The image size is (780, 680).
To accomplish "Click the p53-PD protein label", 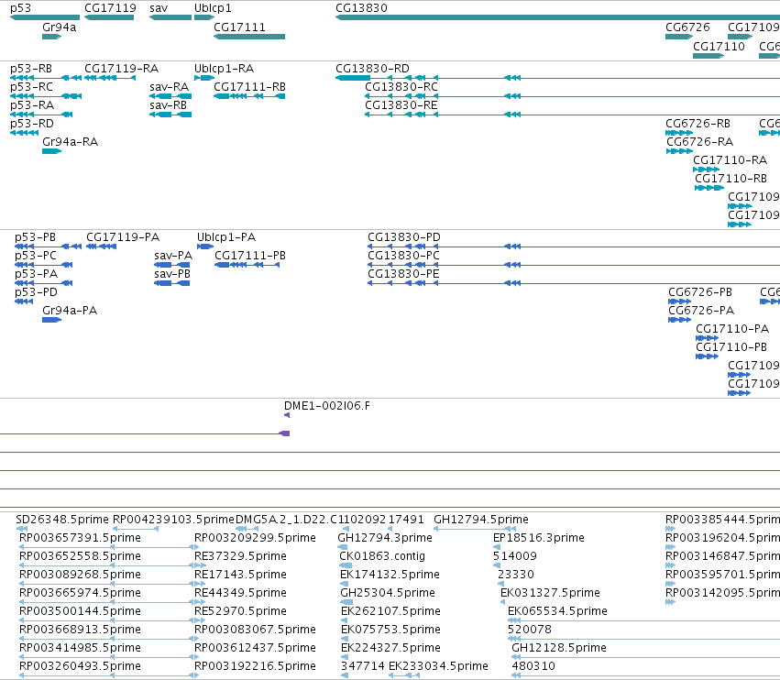I will (x=36, y=292).
